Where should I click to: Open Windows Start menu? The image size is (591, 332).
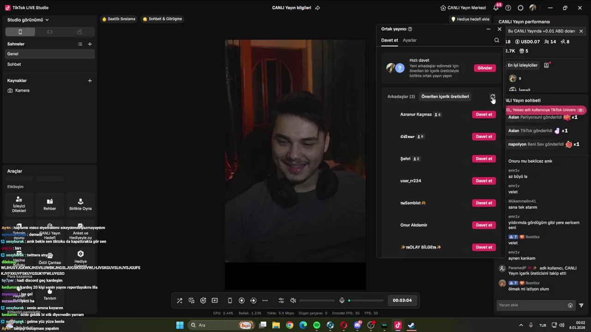click(180, 325)
